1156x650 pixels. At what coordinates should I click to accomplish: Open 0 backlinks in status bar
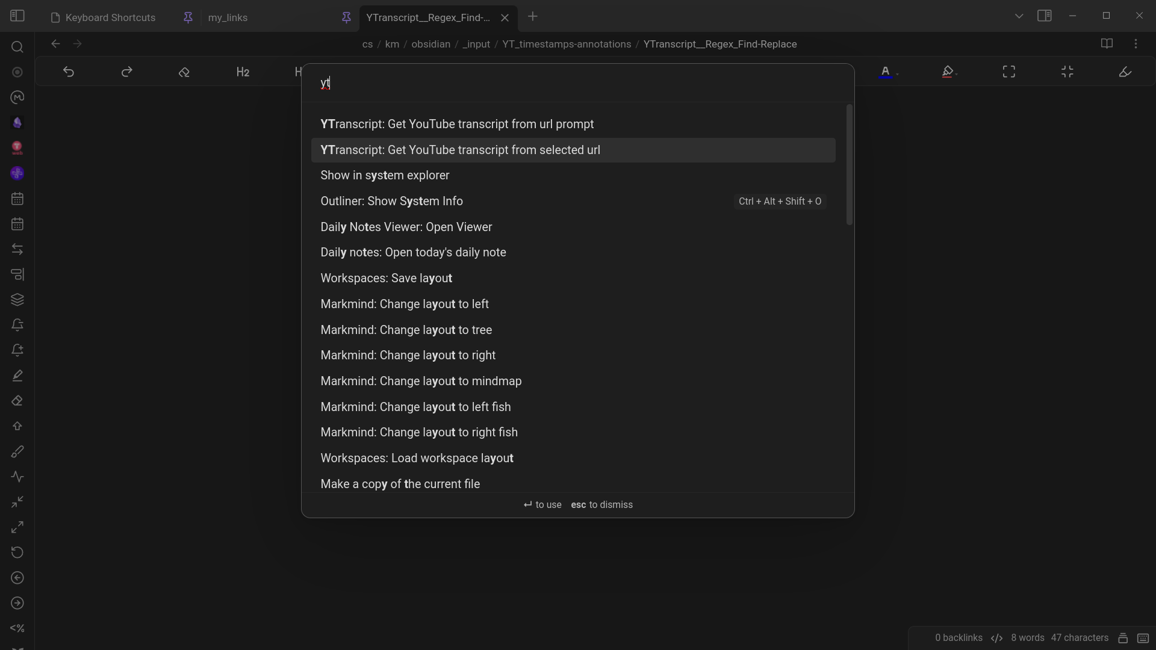[x=959, y=638]
